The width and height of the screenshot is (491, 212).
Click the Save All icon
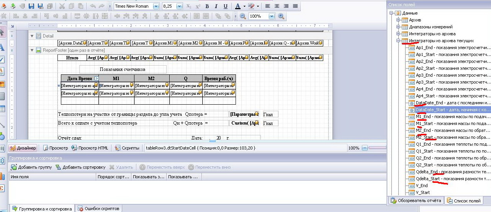tap(50, 6)
